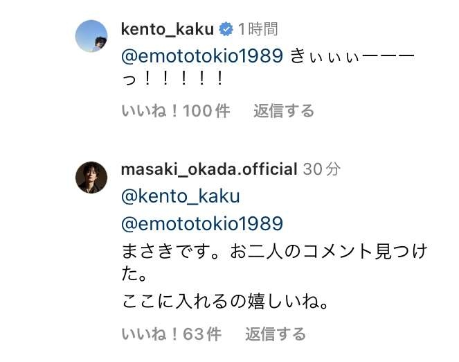The height and width of the screenshot is (362, 459).
Task: Tap the ここに入れるの嬉しいね。 text line
Action: [x=224, y=302]
